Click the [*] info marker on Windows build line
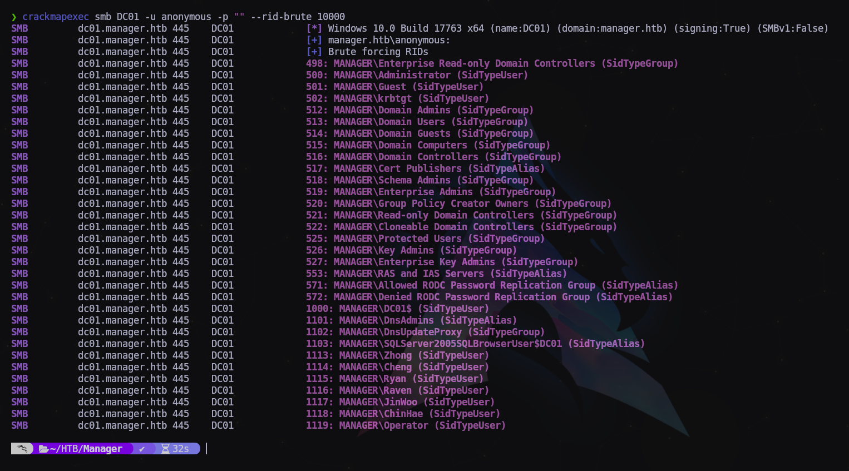 (x=314, y=28)
